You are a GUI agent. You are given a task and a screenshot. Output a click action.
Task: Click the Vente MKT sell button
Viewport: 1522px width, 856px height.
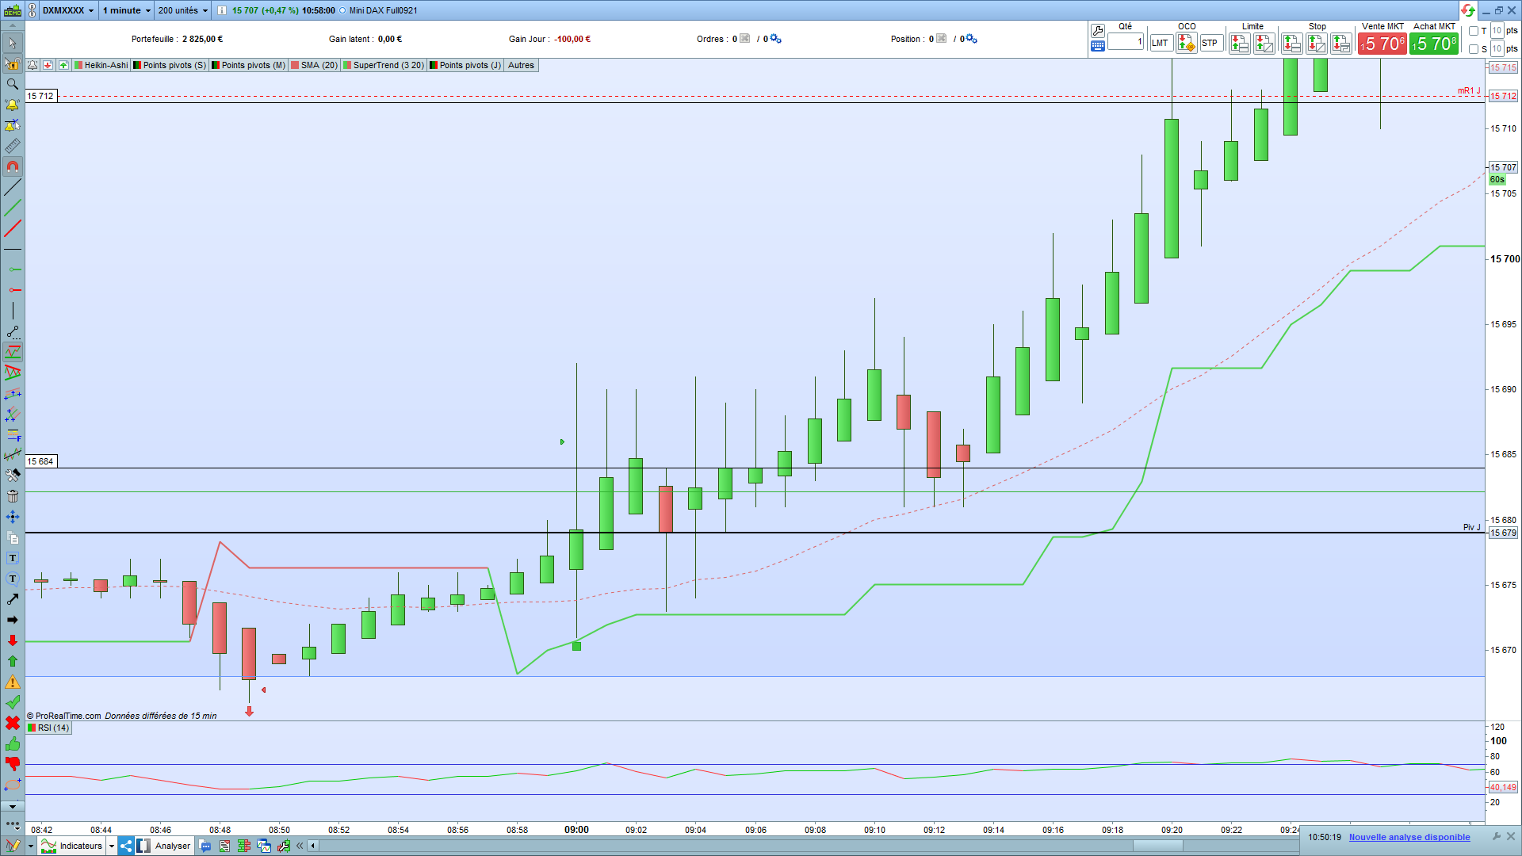pos(1382,44)
